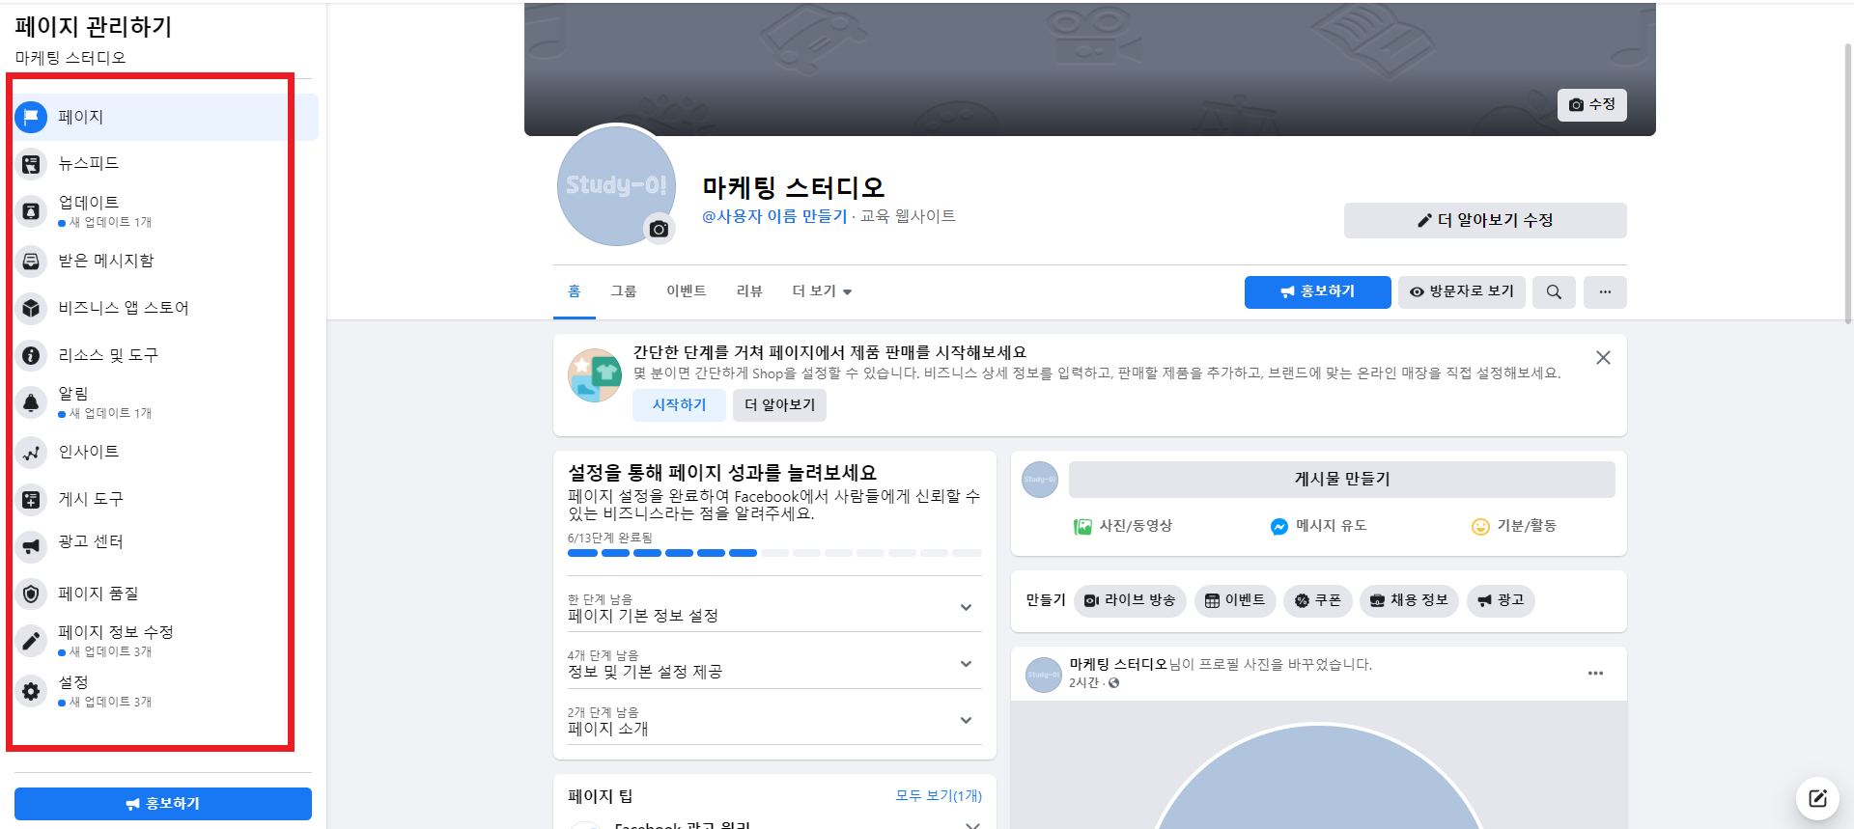Open three-dots menu on profile photo post
This screenshot has height=829, width=1854.
[x=1595, y=674]
